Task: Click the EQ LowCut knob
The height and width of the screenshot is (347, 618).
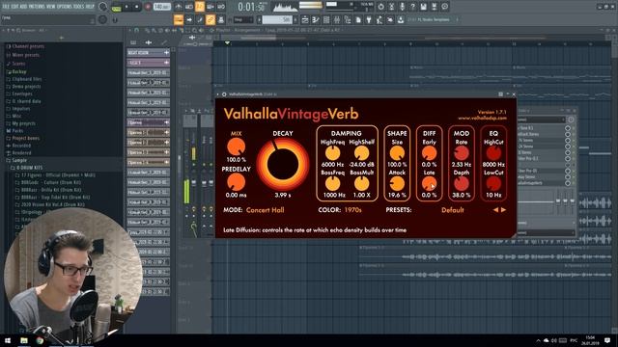Action: point(493,184)
